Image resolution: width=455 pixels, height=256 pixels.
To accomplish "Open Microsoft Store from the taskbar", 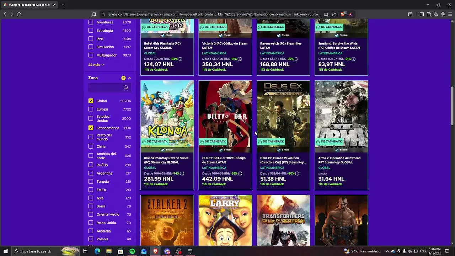I will point(121,251).
